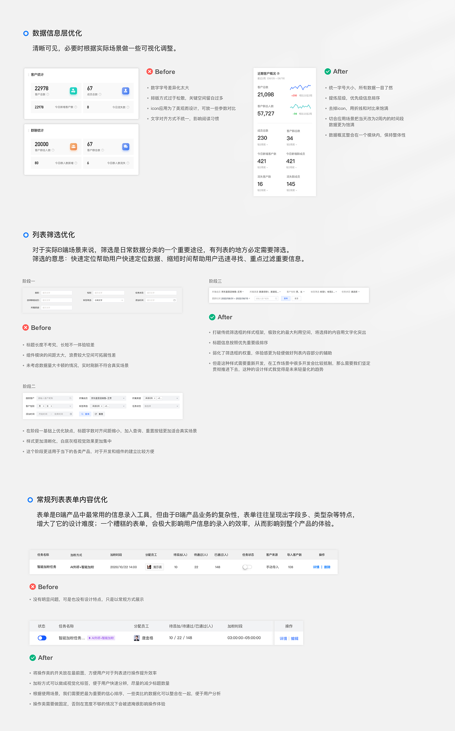The height and width of the screenshot is (731, 455).
Task: Click the calendar icon in stage-one 添加时间 field
Action: pos(175,300)
